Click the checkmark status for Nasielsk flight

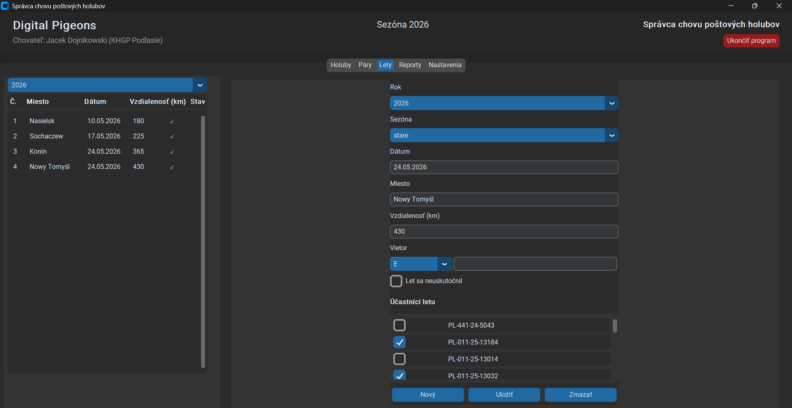click(x=172, y=121)
